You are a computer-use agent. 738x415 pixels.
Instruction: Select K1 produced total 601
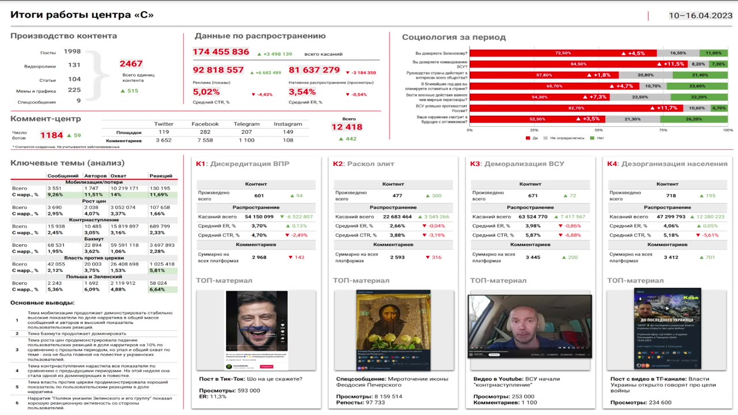(259, 196)
